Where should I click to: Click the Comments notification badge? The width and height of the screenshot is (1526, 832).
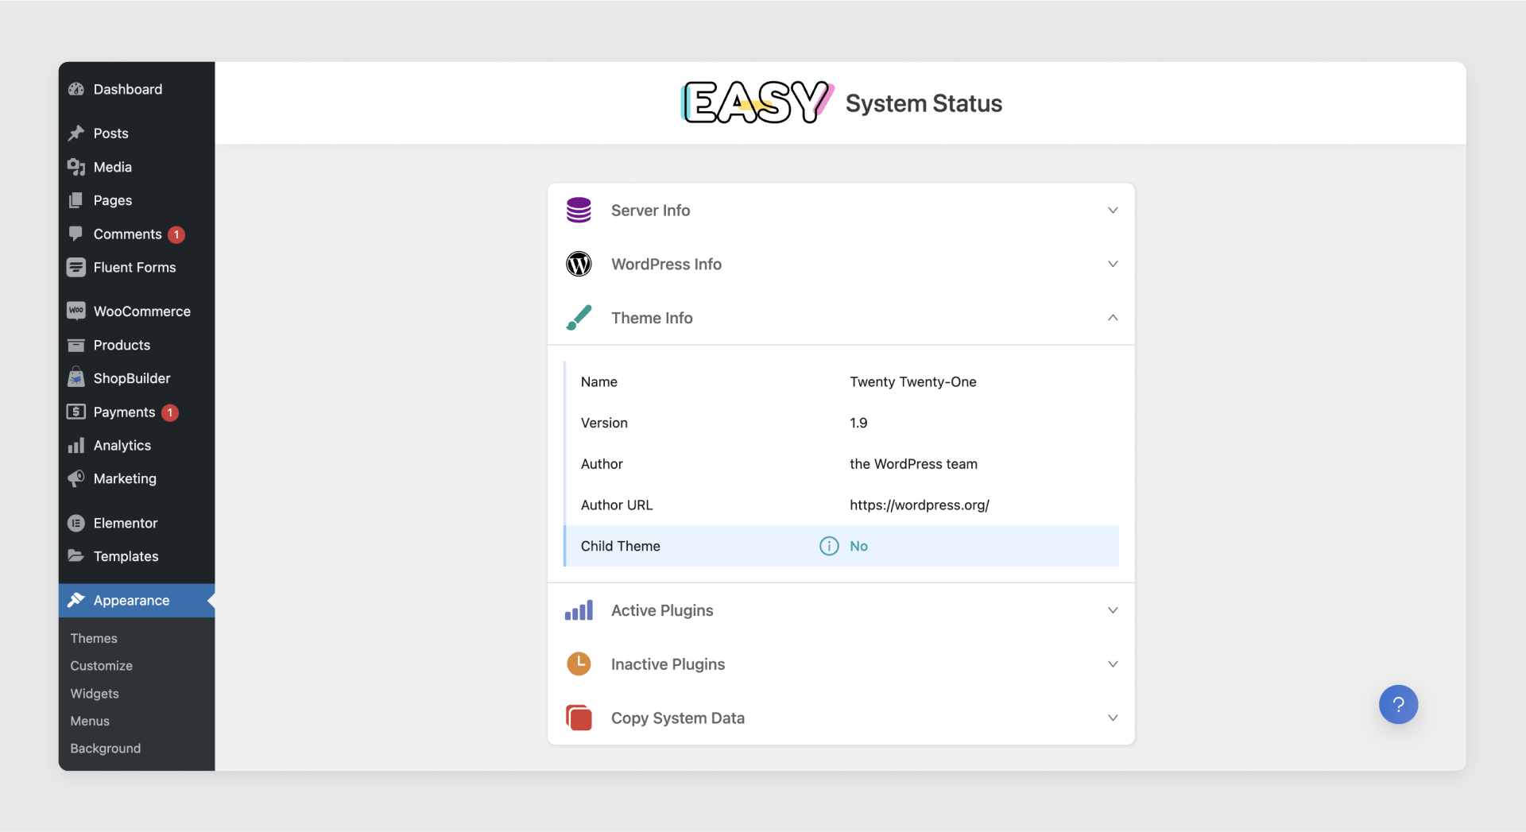point(176,234)
